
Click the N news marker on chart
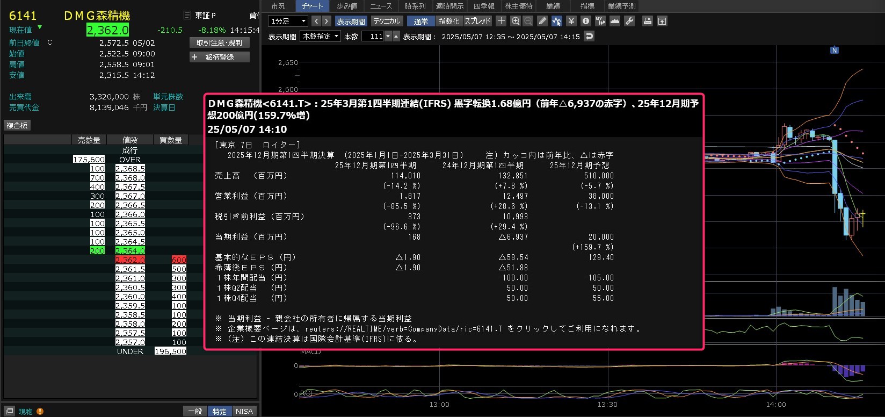coord(834,50)
